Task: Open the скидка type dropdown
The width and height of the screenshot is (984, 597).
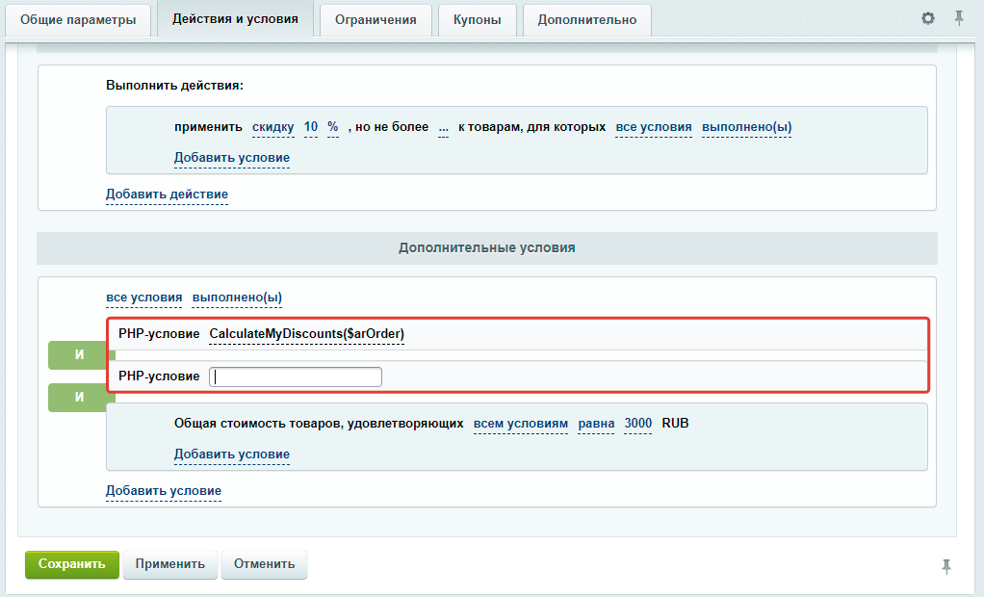Action: pos(272,126)
